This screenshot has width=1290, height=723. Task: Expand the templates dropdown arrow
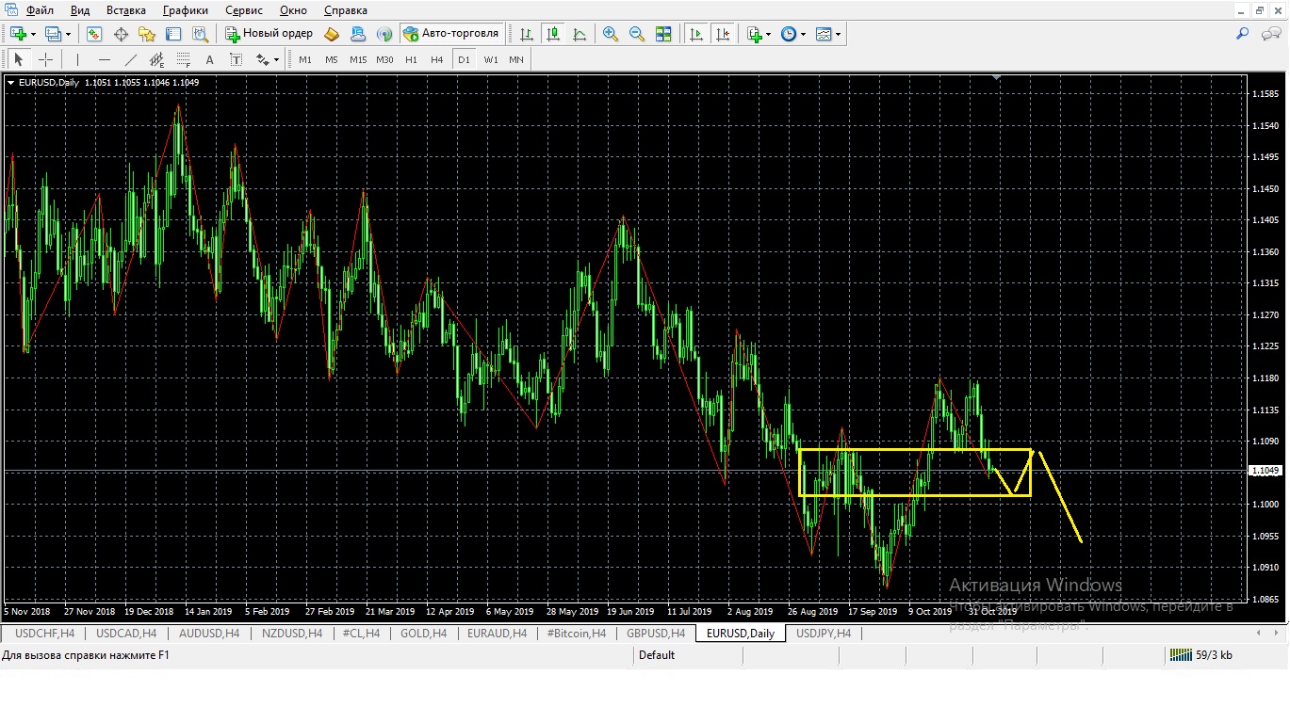click(x=838, y=35)
